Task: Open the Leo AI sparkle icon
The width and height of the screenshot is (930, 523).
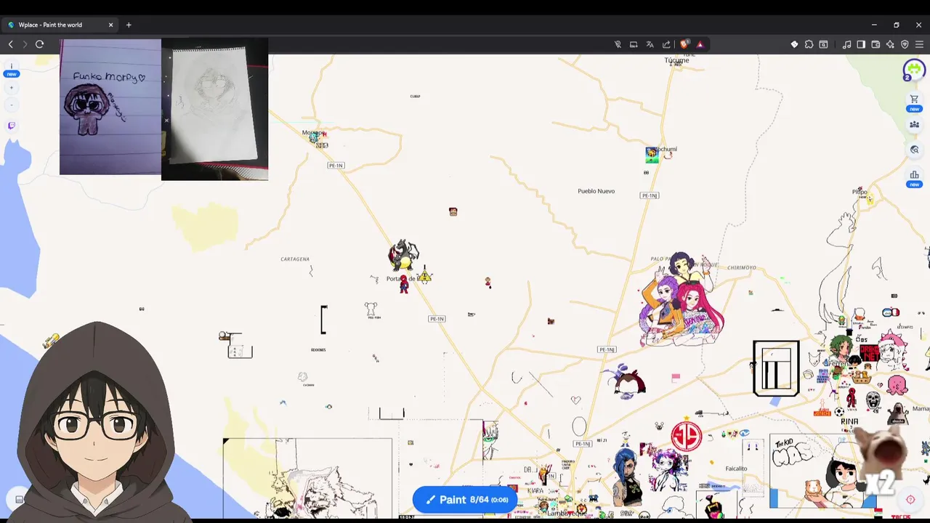Action: [890, 44]
